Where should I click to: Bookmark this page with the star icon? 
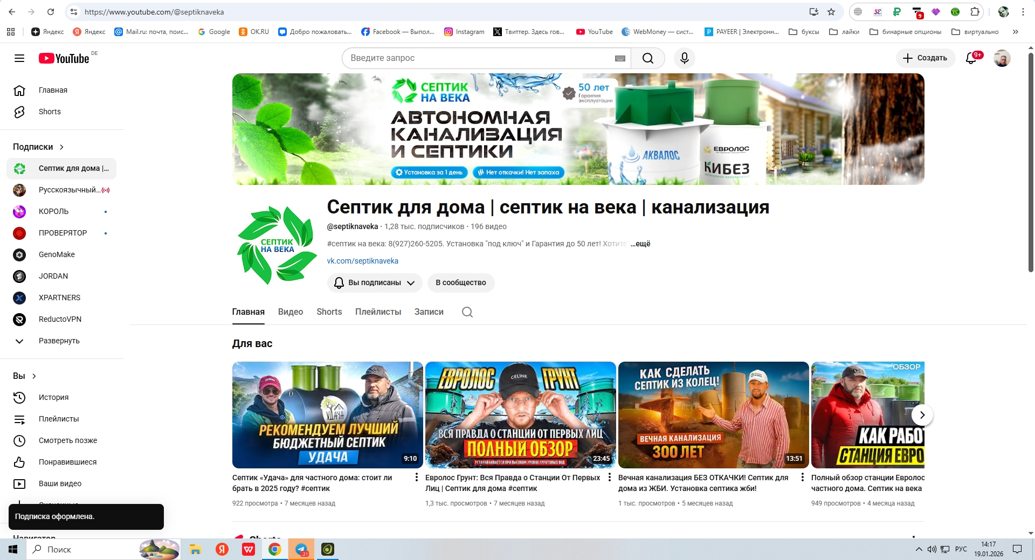pyautogui.click(x=831, y=12)
